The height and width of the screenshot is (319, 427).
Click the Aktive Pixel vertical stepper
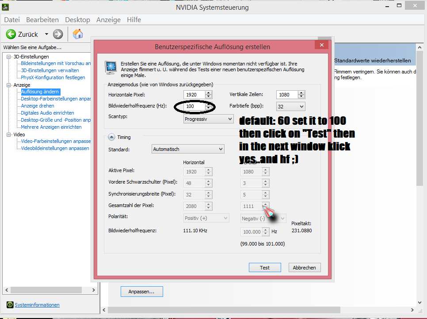[x=266, y=172]
